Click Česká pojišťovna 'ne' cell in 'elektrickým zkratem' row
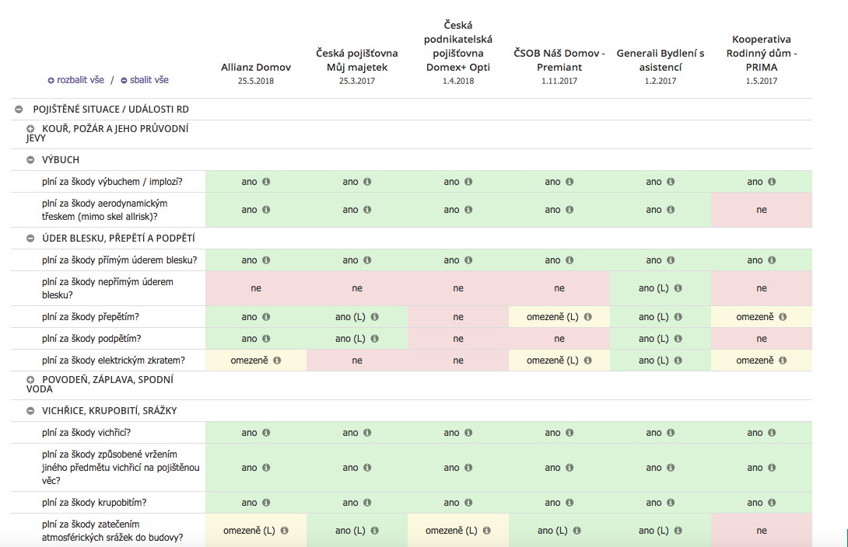Screen dimensions: 848x547 click(x=357, y=361)
